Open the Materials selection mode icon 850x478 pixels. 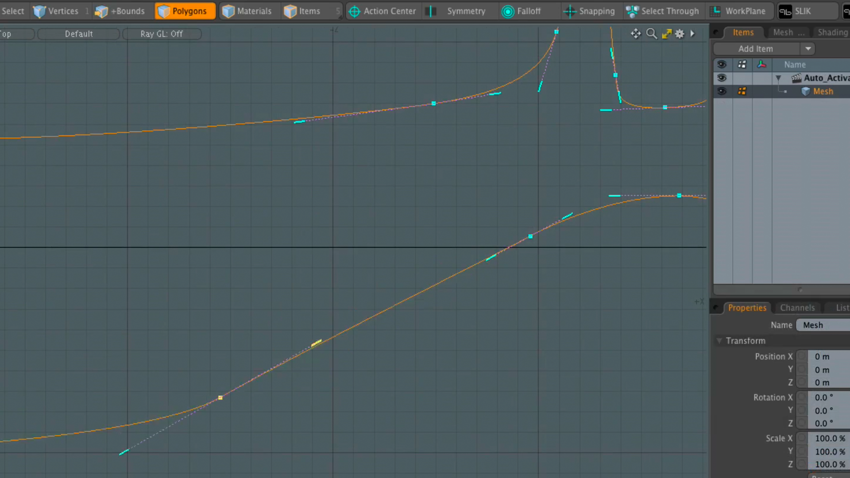228,11
